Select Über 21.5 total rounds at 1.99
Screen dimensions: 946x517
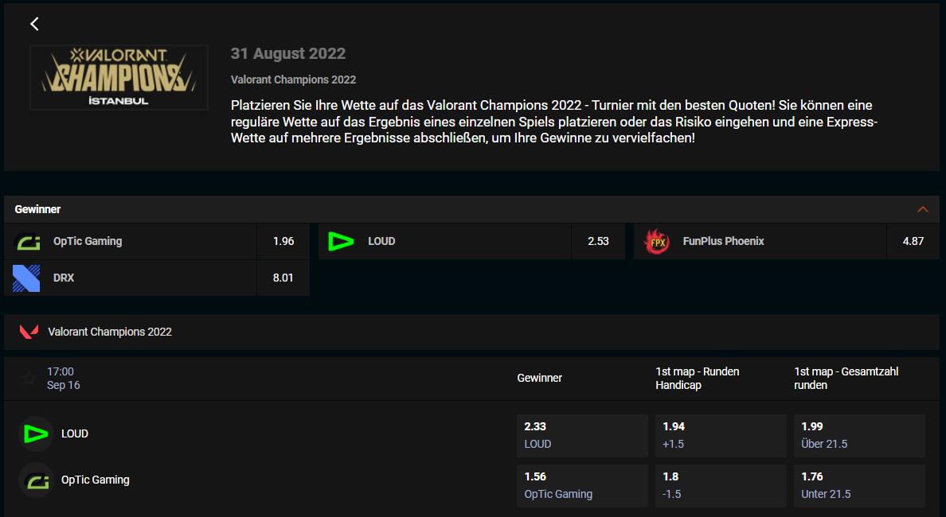point(860,435)
